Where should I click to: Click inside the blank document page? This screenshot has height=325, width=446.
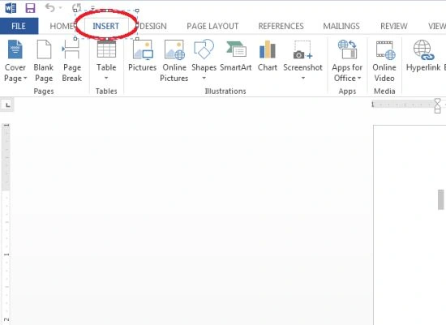pos(410,225)
